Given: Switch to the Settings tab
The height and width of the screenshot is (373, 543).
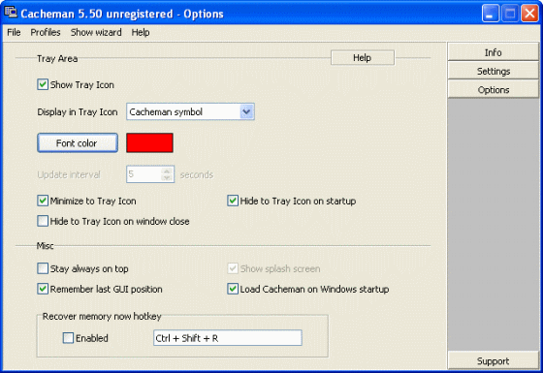Looking at the screenshot, I should (493, 71).
